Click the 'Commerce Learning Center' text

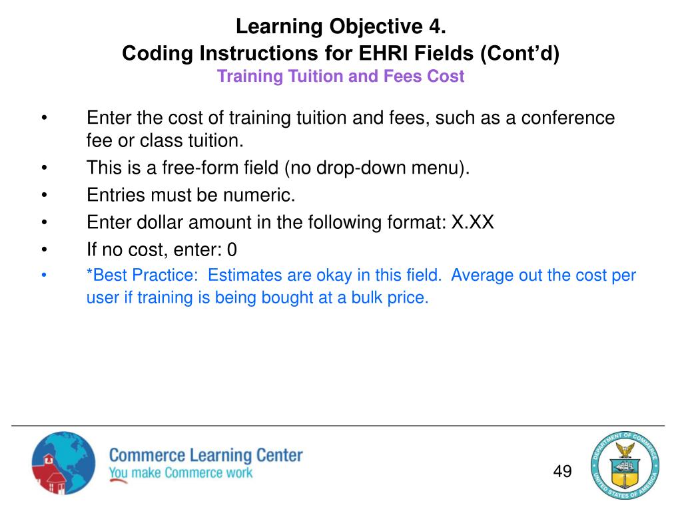tap(205, 456)
